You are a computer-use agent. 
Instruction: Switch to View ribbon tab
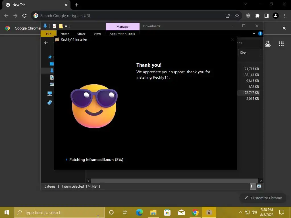[97, 34]
